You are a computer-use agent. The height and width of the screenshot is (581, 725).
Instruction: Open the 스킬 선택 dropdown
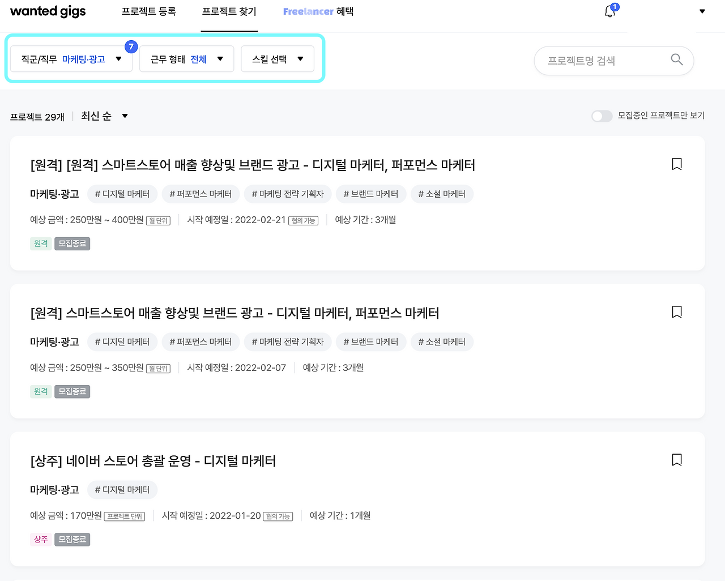coord(277,58)
